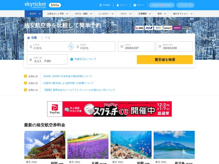Click the 最安値を検索 search button
This screenshot has width=219, height=164.
coord(165,60)
